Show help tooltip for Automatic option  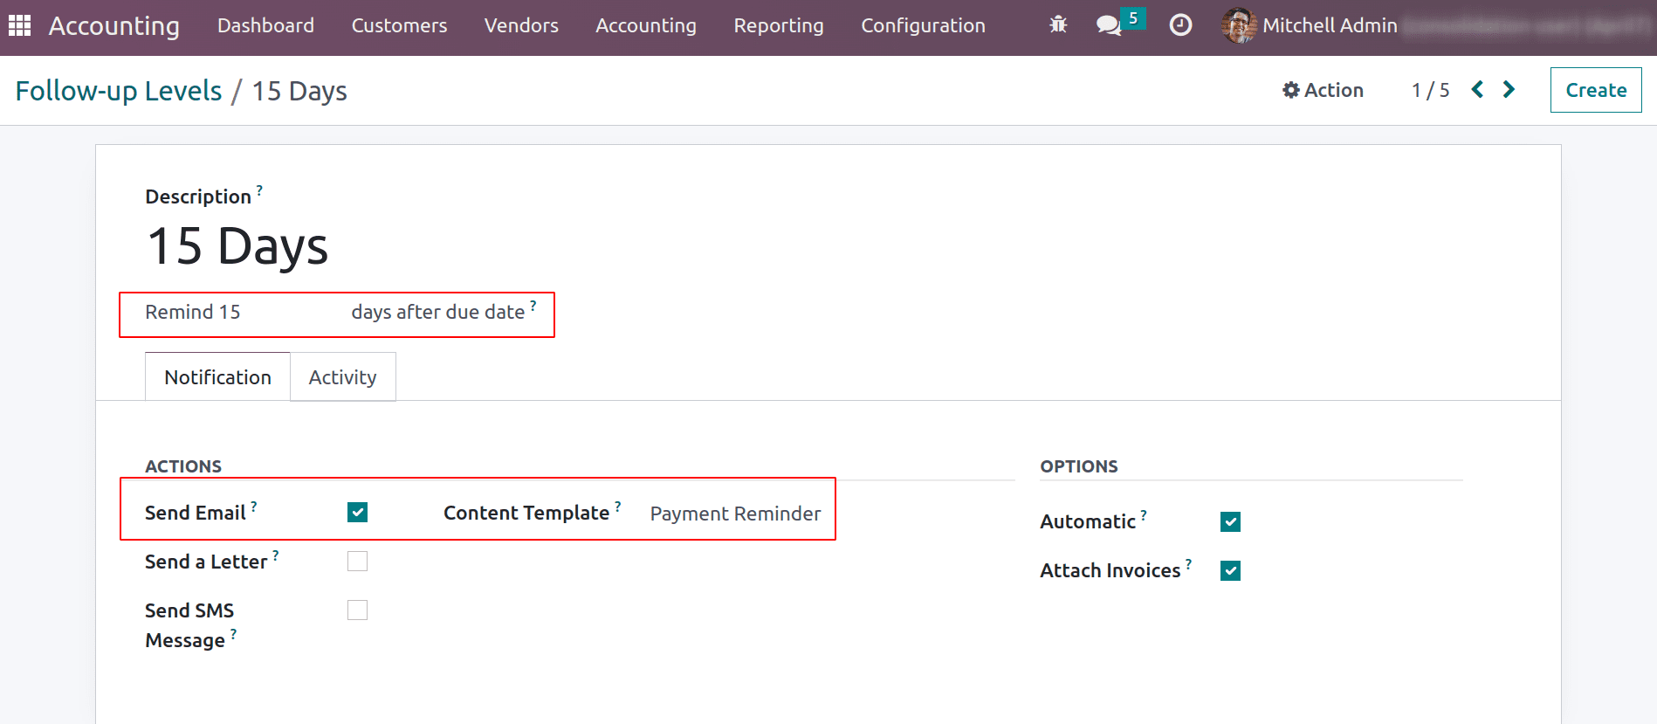[x=1144, y=514]
